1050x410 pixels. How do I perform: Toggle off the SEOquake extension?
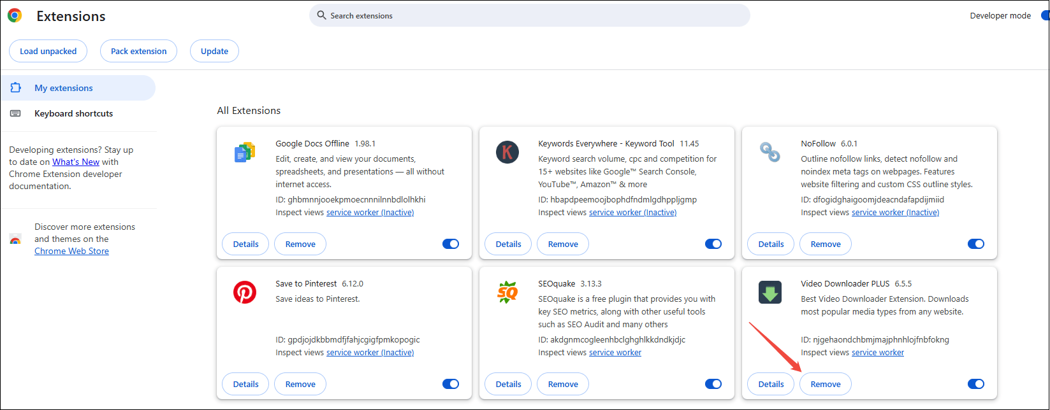pos(713,384)
